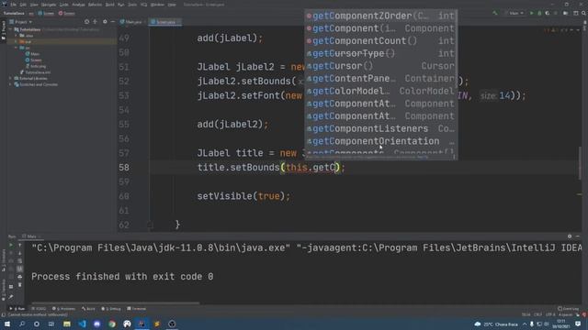This screenshot has width=588, height=330.
Task: Collapse the TutorialJava project root node
Action: pos(11,29)
